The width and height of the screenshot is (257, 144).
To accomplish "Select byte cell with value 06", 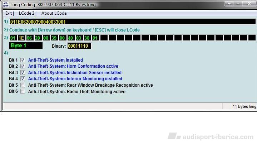I will point(30,38).
